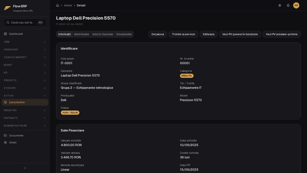Click the Lista Active cube icon
The width and height of the screenshot is (307, 173).
click(5, 102)
